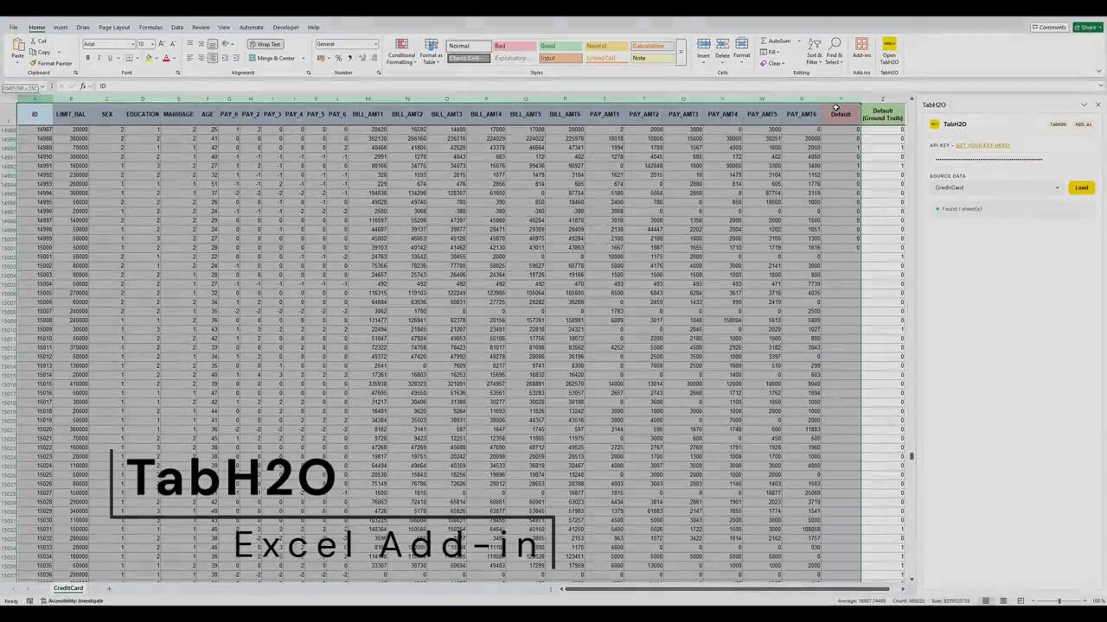Copy the selection using the Copy icon
1107x622 pixels.
(34, 52)
